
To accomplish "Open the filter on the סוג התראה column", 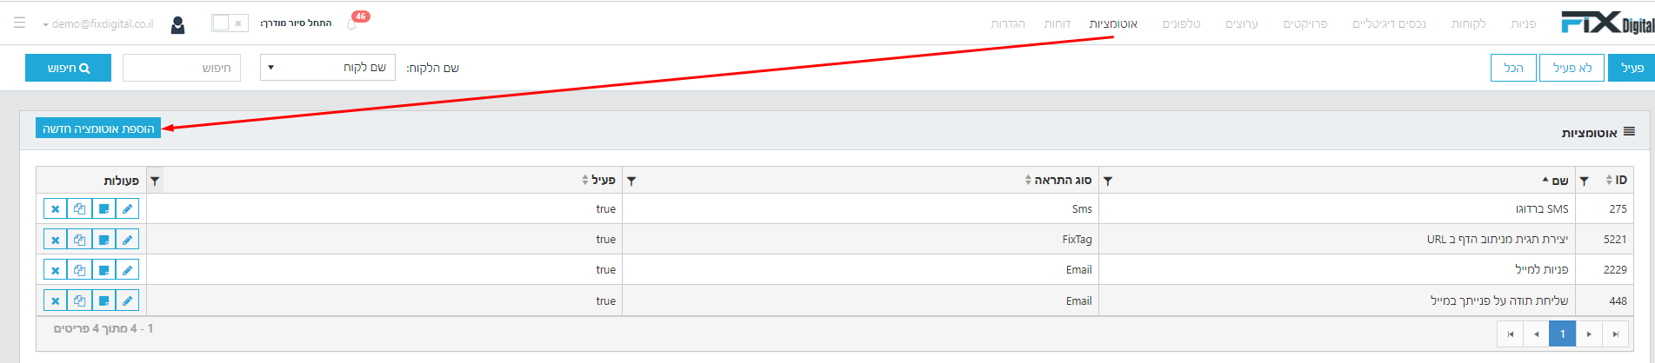I will (x=1107, y=181).
